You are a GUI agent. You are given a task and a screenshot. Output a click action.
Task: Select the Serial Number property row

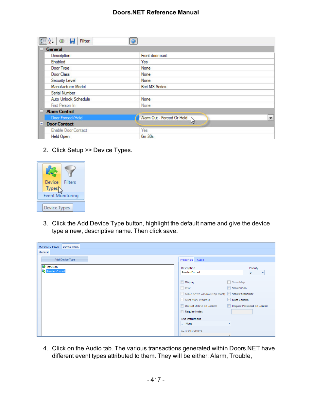coord(159,93)
